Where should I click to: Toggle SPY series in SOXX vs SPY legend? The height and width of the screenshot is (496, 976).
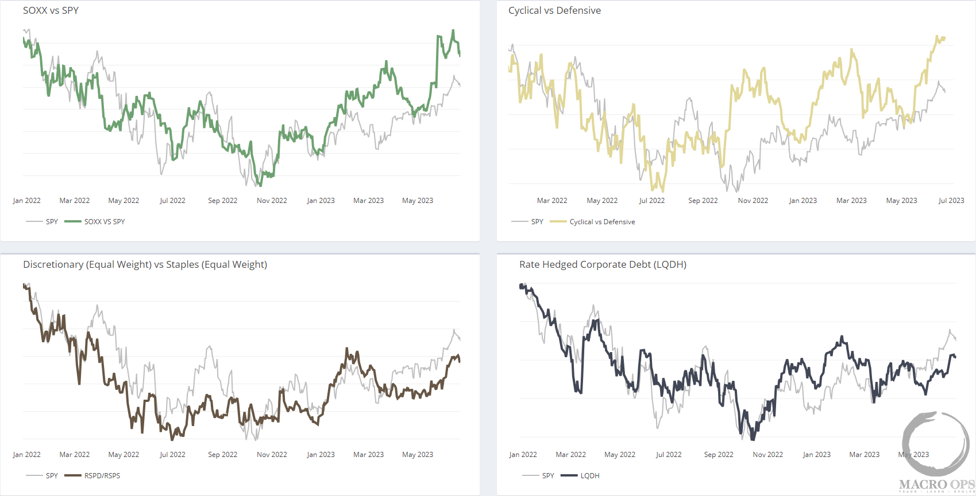(x=42, y=222)
